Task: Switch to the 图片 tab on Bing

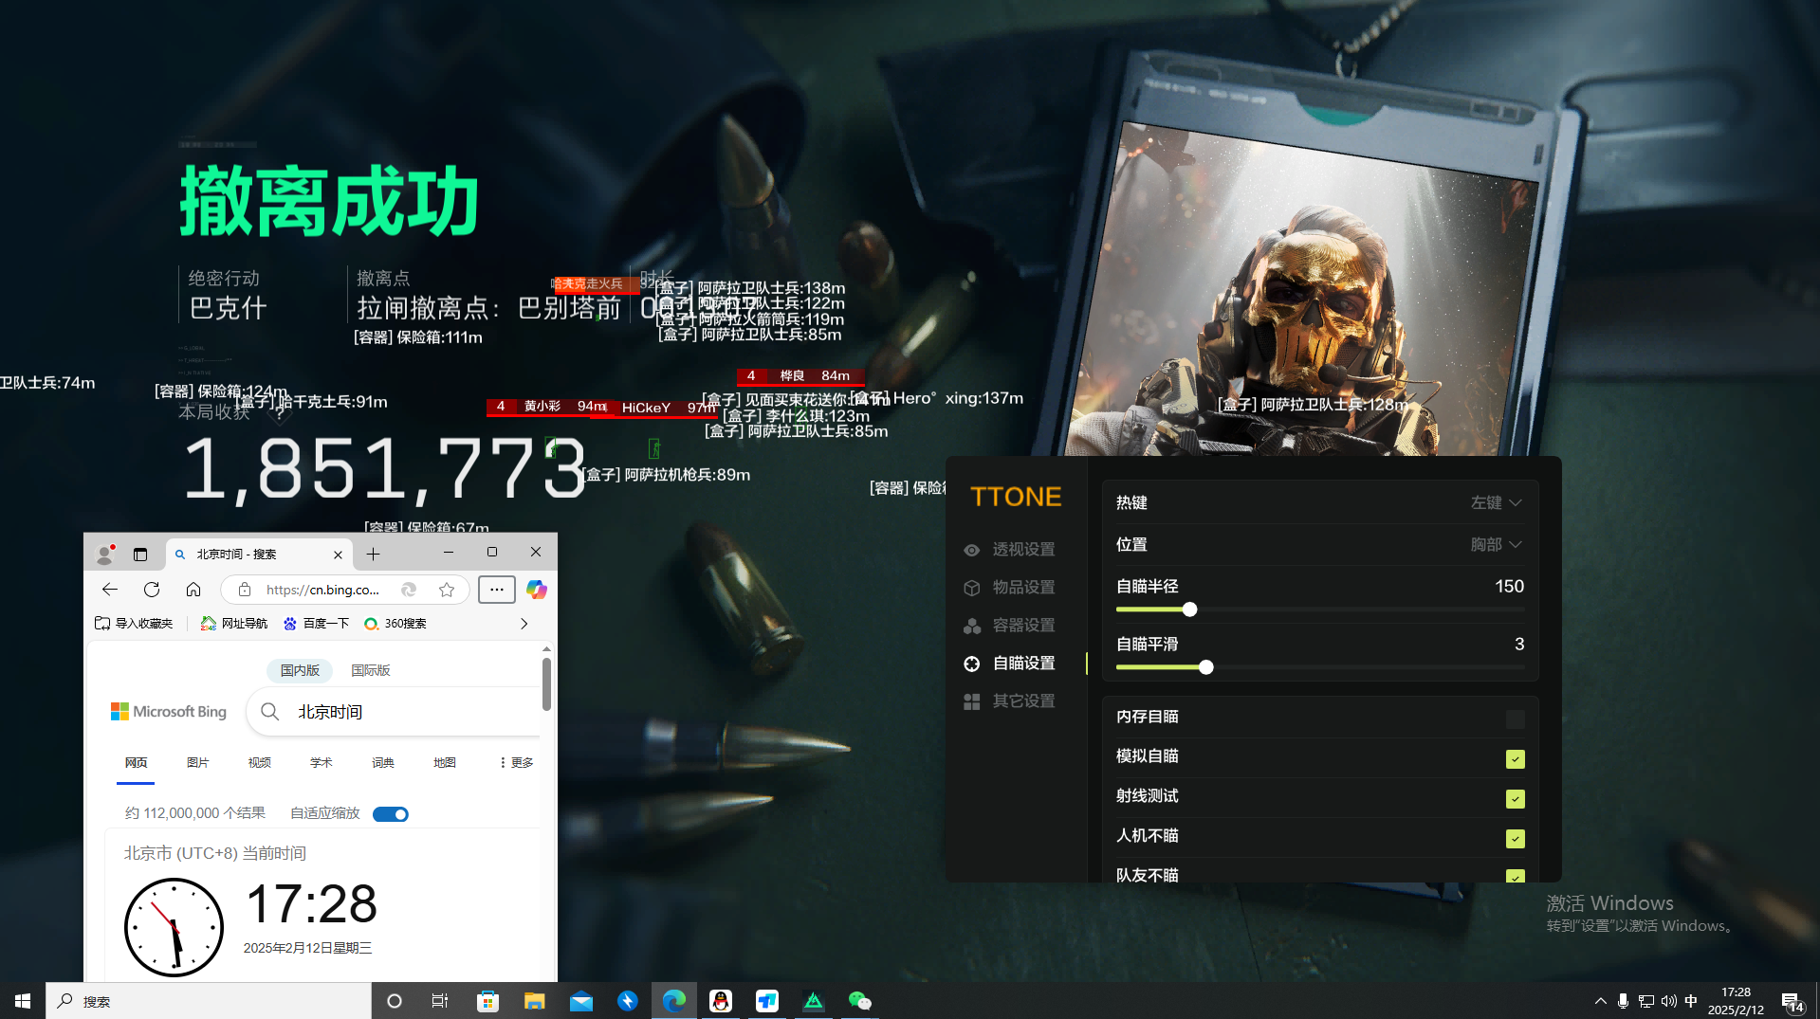Action: (197, 762)
